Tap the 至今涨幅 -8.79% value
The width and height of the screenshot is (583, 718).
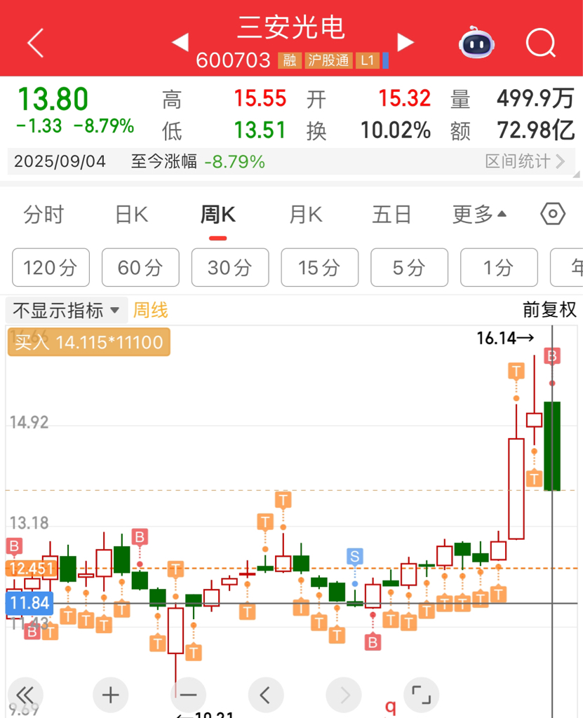tap(234, 162)
